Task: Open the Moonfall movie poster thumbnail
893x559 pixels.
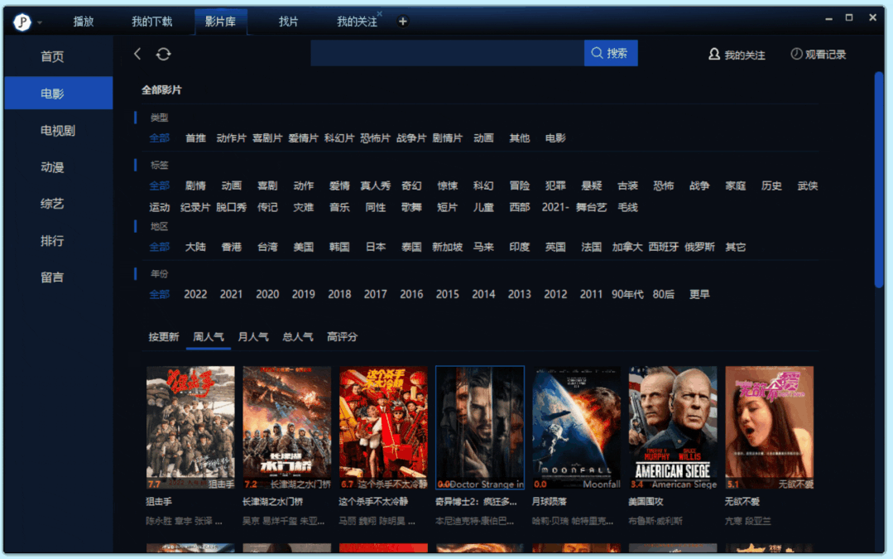Action: pyautogui.click(x=576, y=426)
